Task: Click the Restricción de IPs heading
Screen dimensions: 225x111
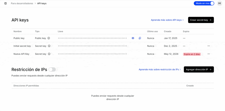Action: [29, 69]
